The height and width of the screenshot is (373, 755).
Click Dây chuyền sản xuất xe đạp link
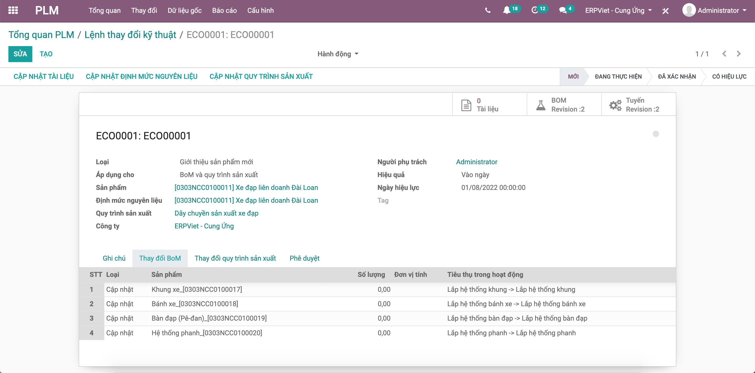[216, 213]
